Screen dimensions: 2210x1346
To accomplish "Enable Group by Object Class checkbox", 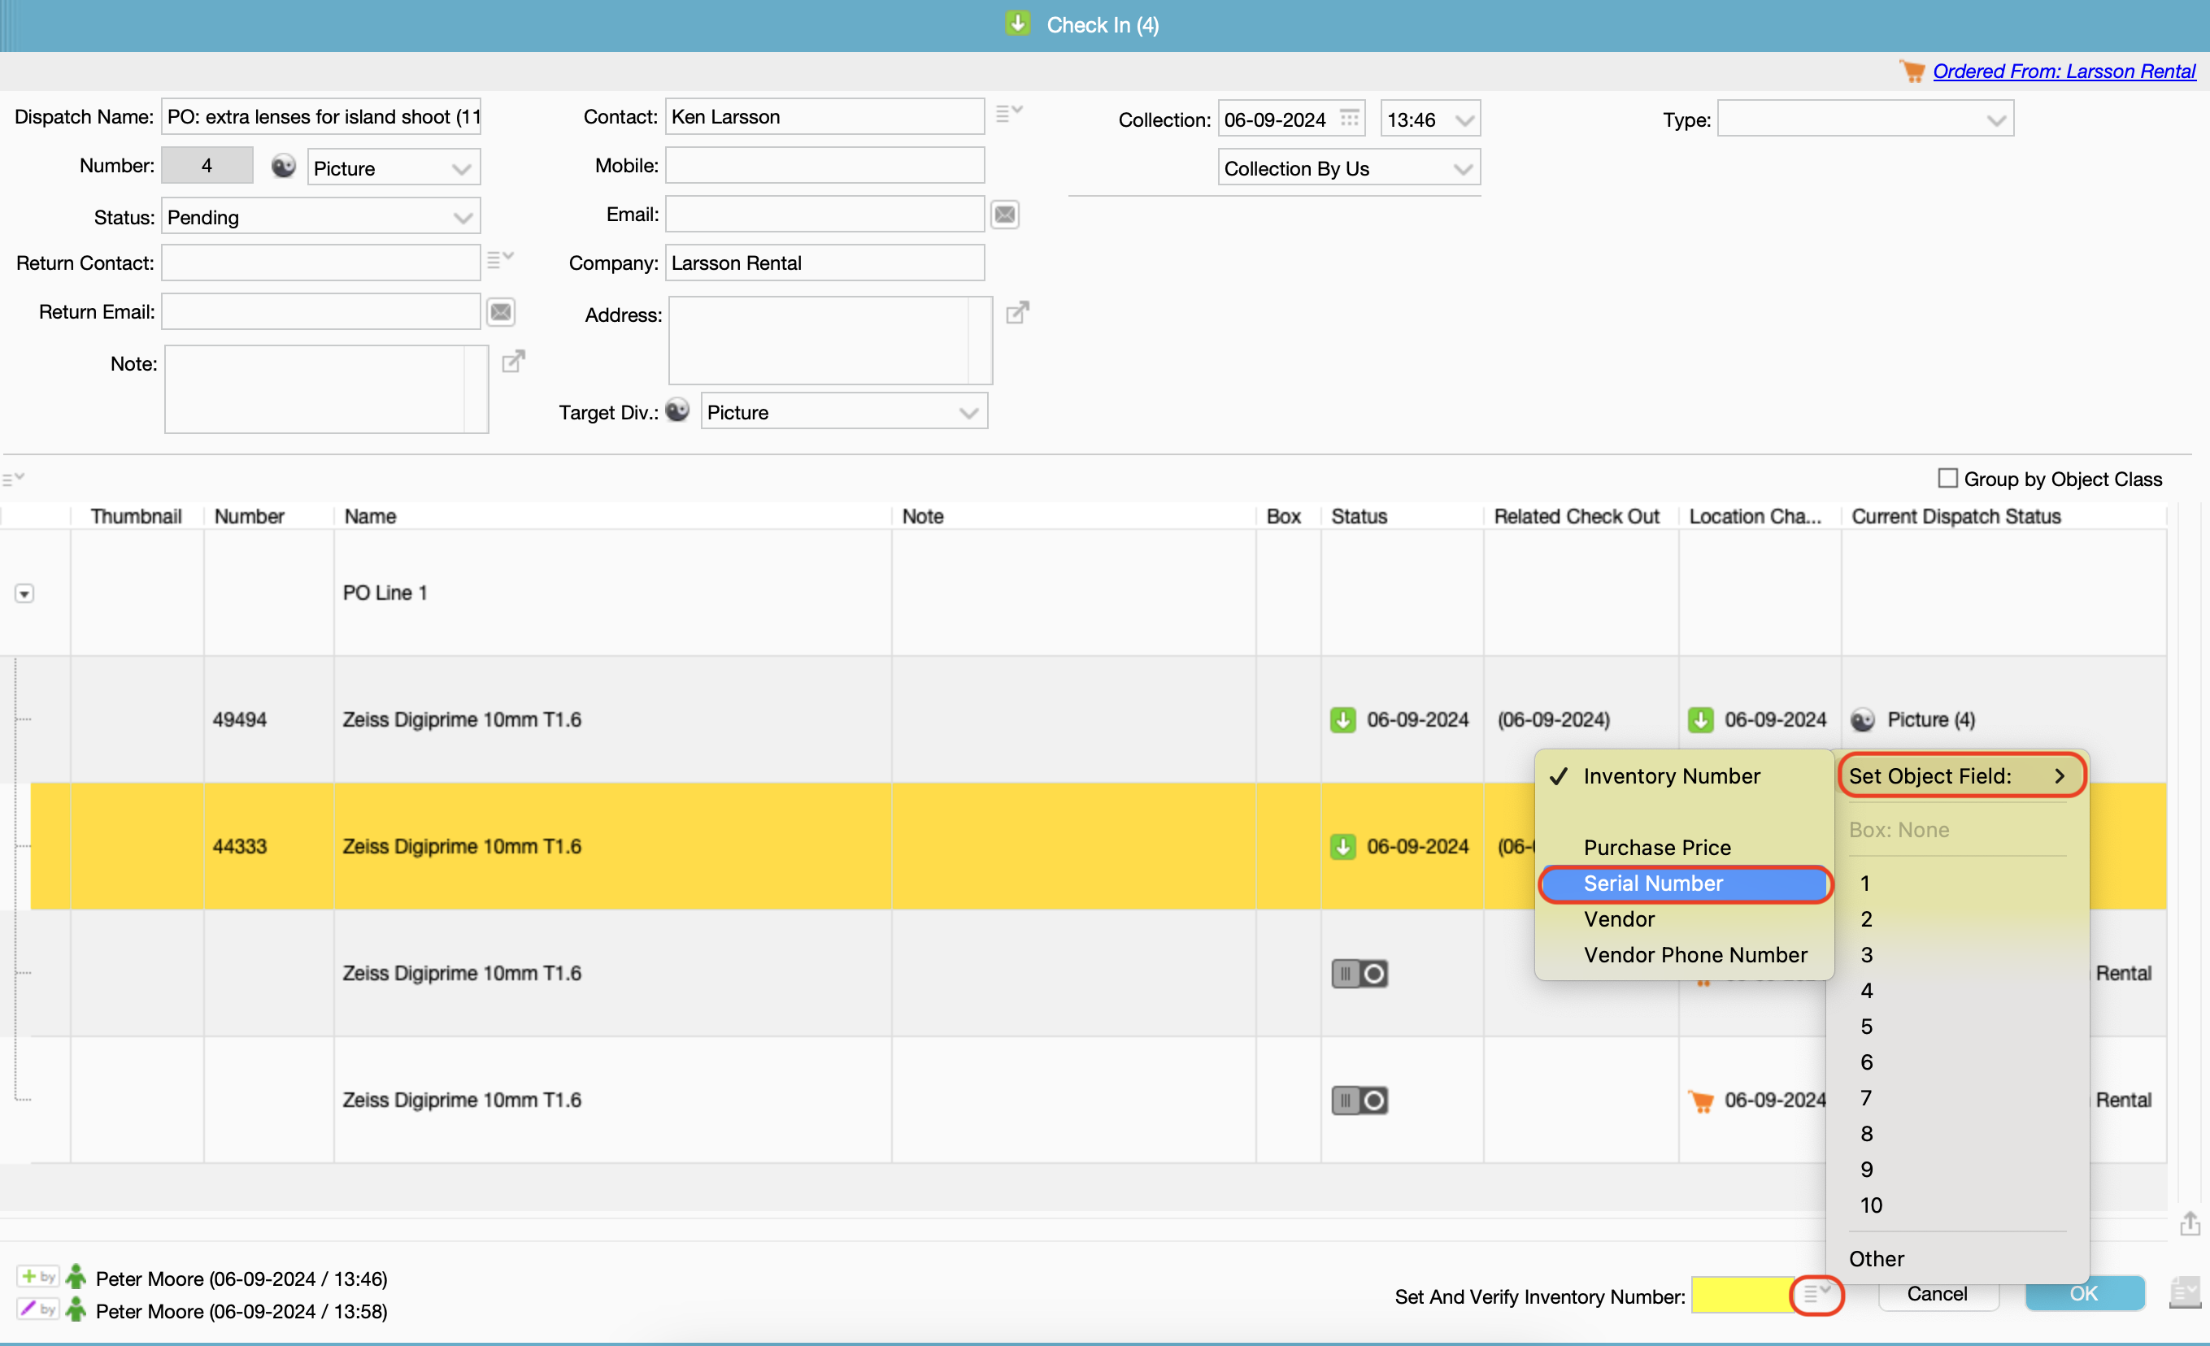I will click(x=1947, y=478).
